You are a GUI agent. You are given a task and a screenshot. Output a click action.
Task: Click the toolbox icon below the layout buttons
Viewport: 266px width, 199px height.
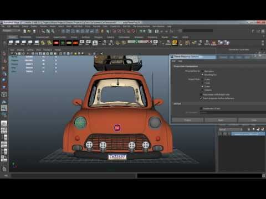pyautogui.click(x=4, y=169)
